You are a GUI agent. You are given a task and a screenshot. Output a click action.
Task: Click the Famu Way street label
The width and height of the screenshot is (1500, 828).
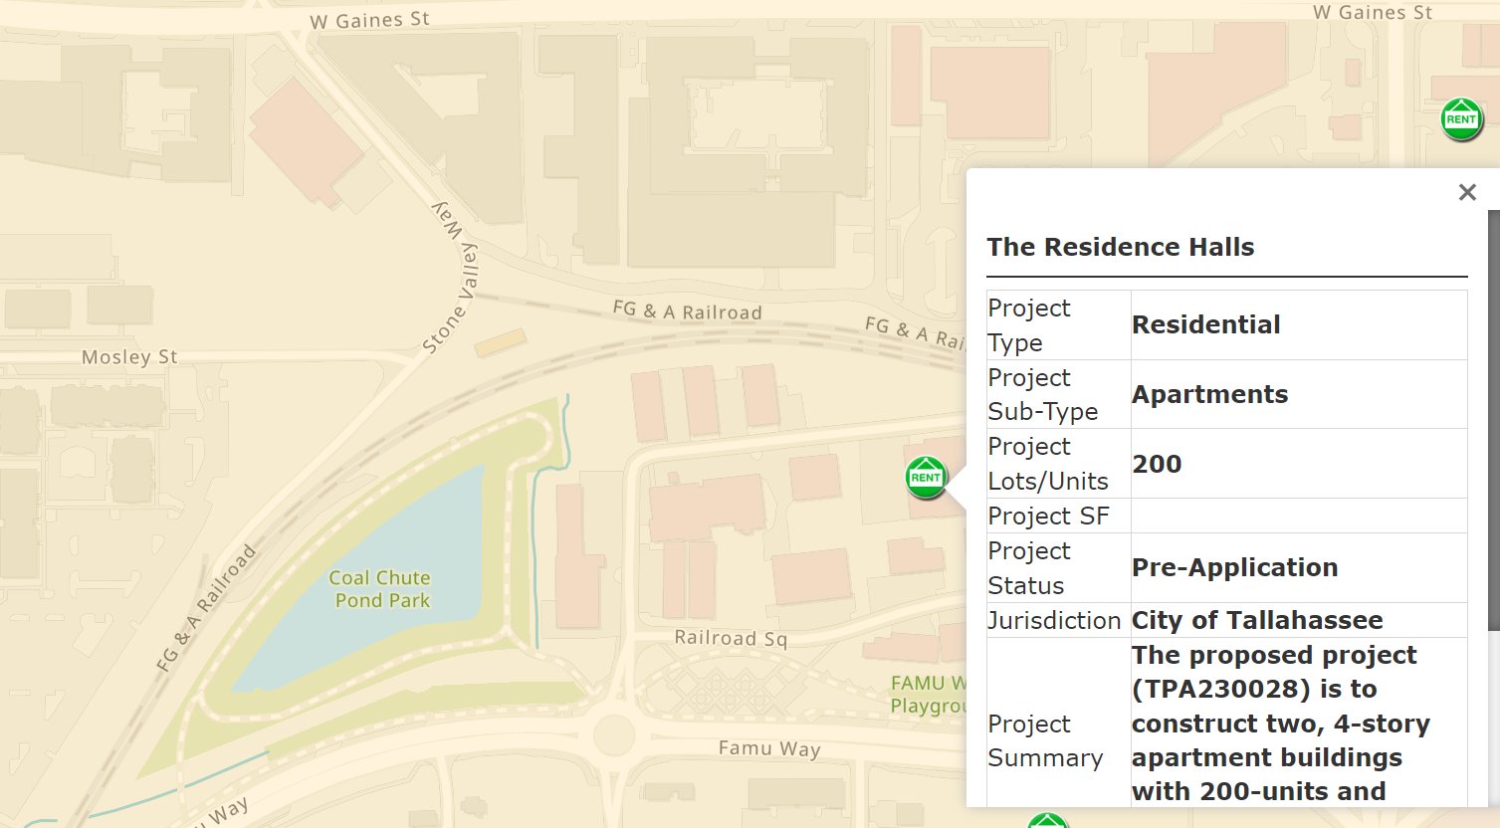pyautogui.click(x=767, y=749)
